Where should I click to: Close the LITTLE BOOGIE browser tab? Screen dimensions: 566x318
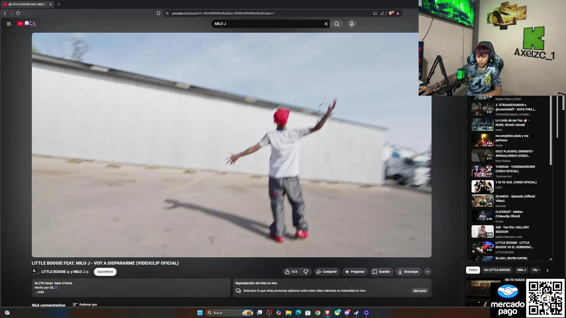pyautogui.click(x=50, y=4)
